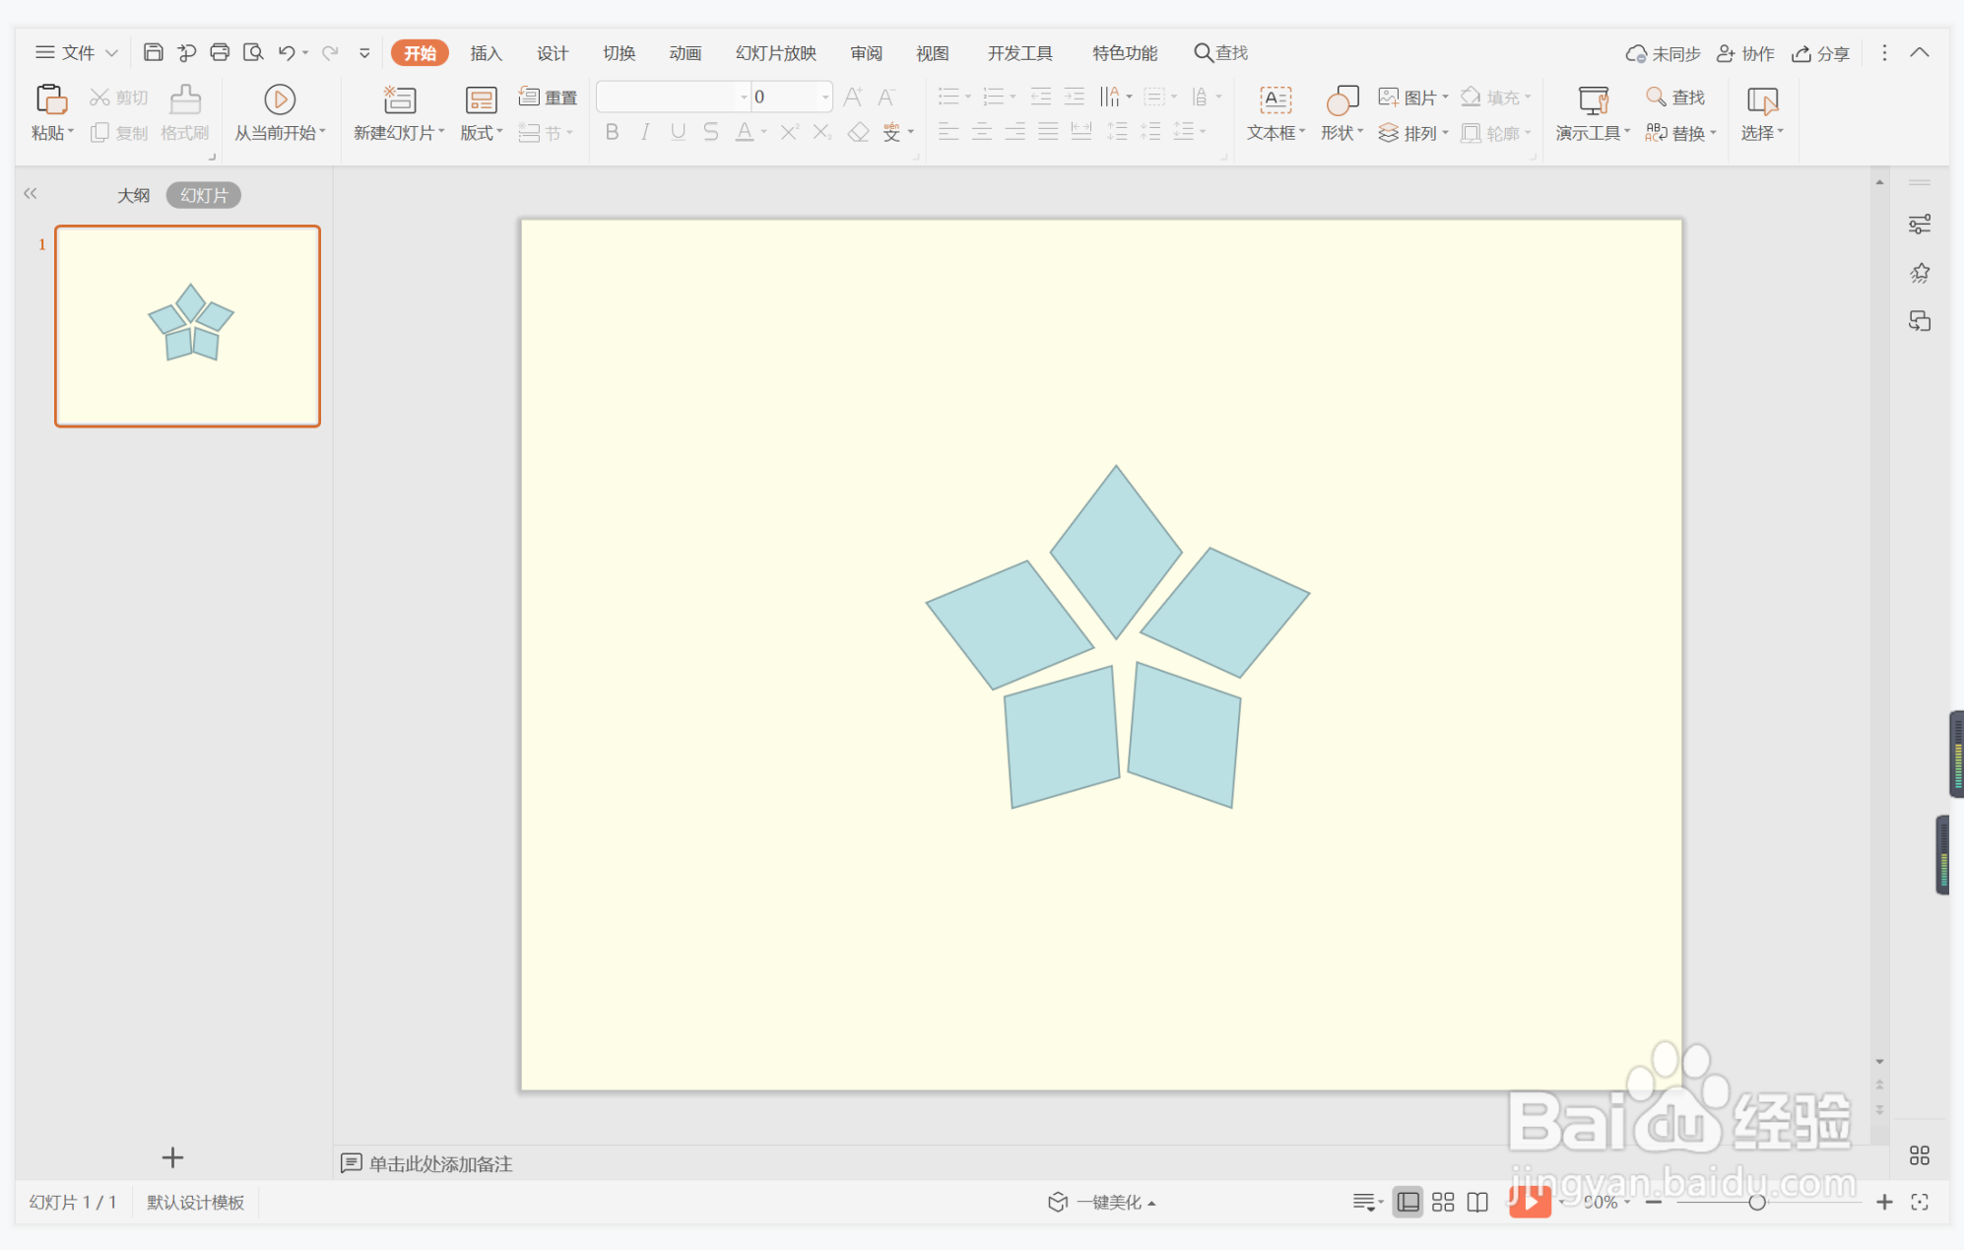The height and width of the screenshot is (1250, 1964).
Task: Toggle underline formatting
Action: click(678, 132)
